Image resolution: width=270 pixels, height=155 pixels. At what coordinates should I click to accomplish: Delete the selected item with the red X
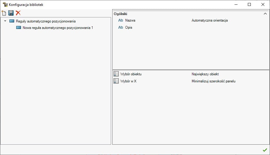click(18, 13)
